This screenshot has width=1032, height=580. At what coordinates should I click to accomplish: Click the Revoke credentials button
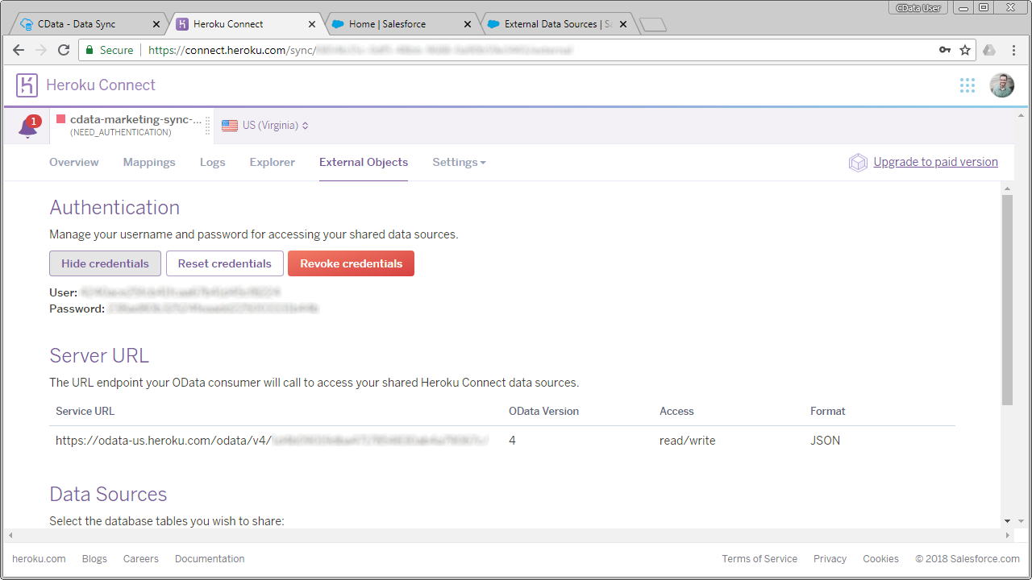tap(351, 263)
